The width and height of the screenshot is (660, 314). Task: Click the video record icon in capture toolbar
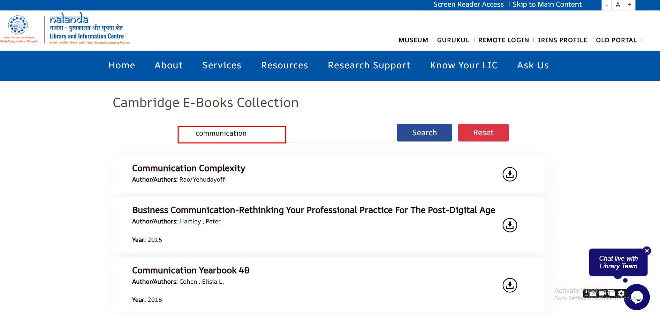click(602, 293)
